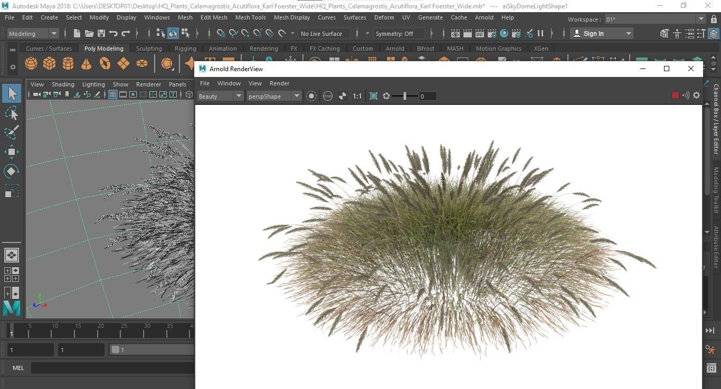The image size is (721, 389).
Task: Open Hypershade blue sphere icon
Action: [504, 33]
